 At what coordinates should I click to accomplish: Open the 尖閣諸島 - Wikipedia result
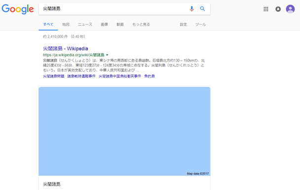pyautogui.click(x=66, y=49)
